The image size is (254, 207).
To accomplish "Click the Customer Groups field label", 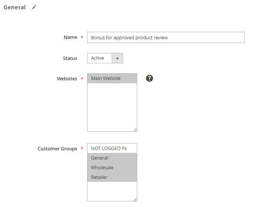I will 57,149.
